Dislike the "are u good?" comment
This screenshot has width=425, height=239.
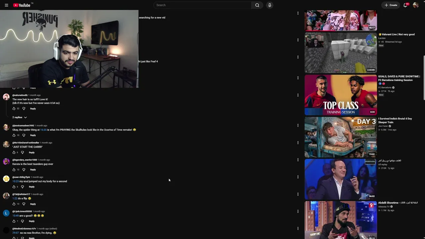pos(22,221)
